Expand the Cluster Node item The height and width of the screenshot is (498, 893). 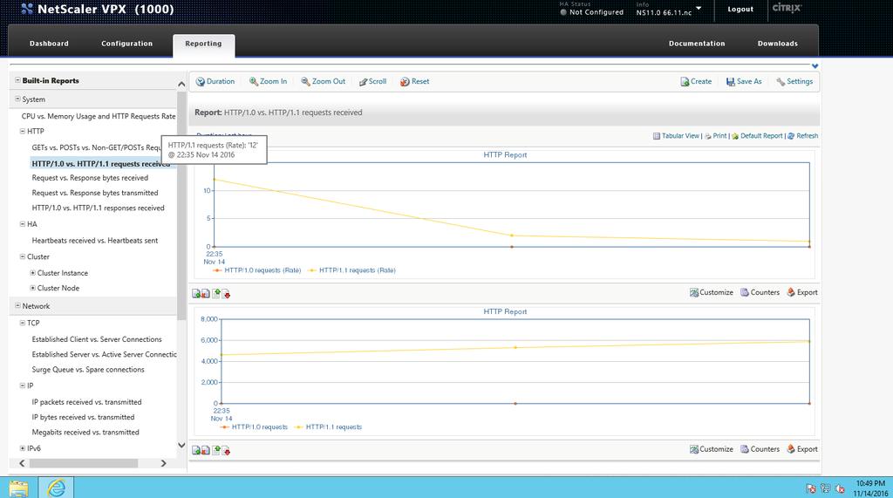(x=33, y=288)
